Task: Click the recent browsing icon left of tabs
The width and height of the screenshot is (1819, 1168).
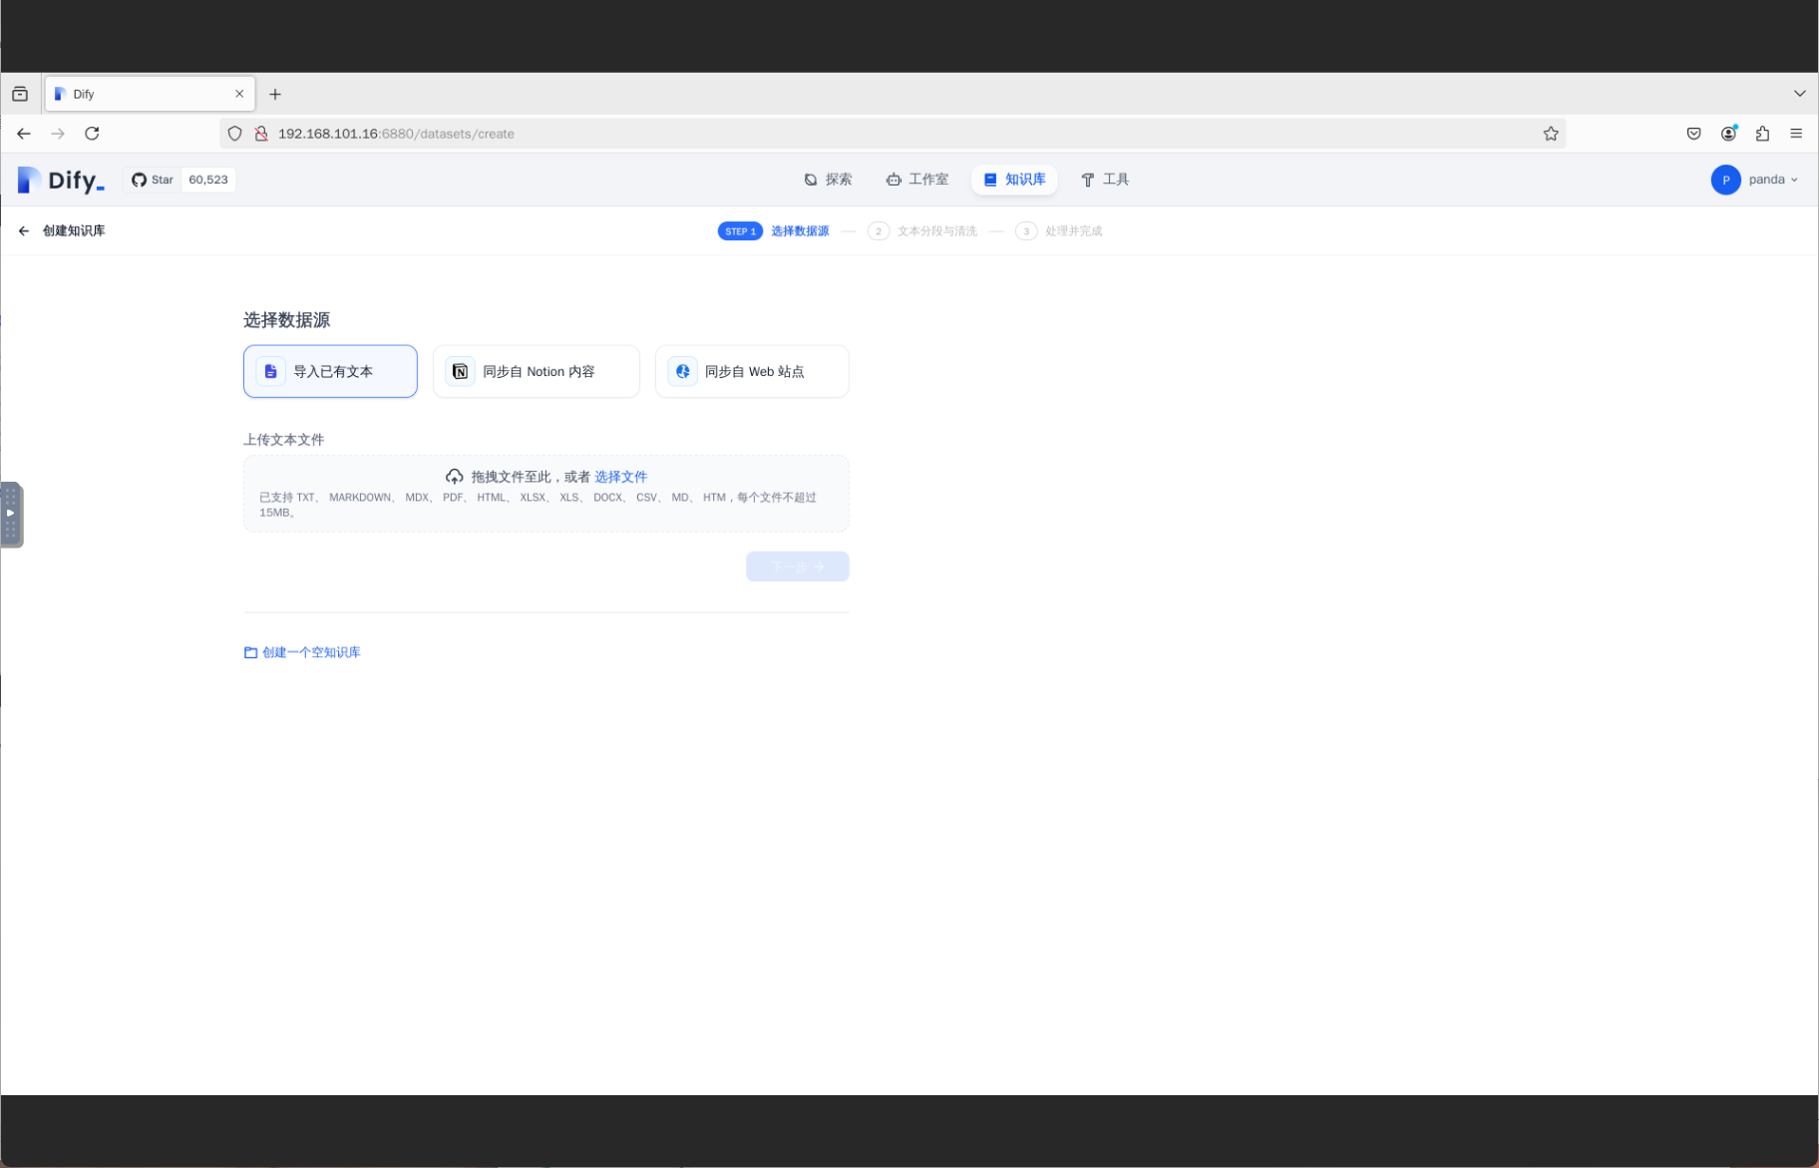Action: [20, 94]
